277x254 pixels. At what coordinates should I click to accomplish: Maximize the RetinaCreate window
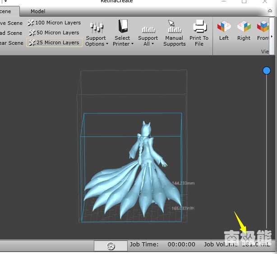(244, 1)
